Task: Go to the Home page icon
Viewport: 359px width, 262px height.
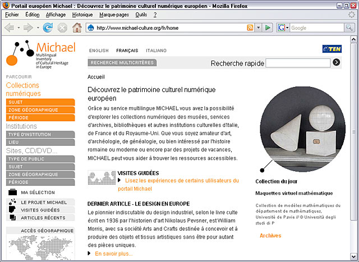Action: tap(77, 27)
